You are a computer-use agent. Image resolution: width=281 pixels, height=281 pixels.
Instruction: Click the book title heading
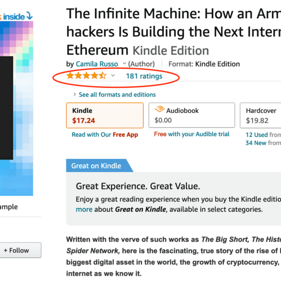pyautogui.click(x=173, y=32)
